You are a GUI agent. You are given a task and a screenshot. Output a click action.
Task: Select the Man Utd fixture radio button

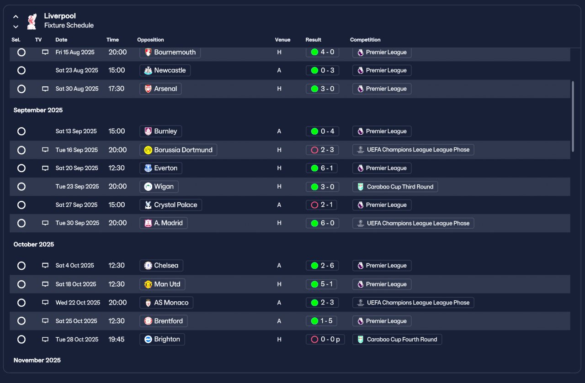pyautogui.click(x=21, y=284)
